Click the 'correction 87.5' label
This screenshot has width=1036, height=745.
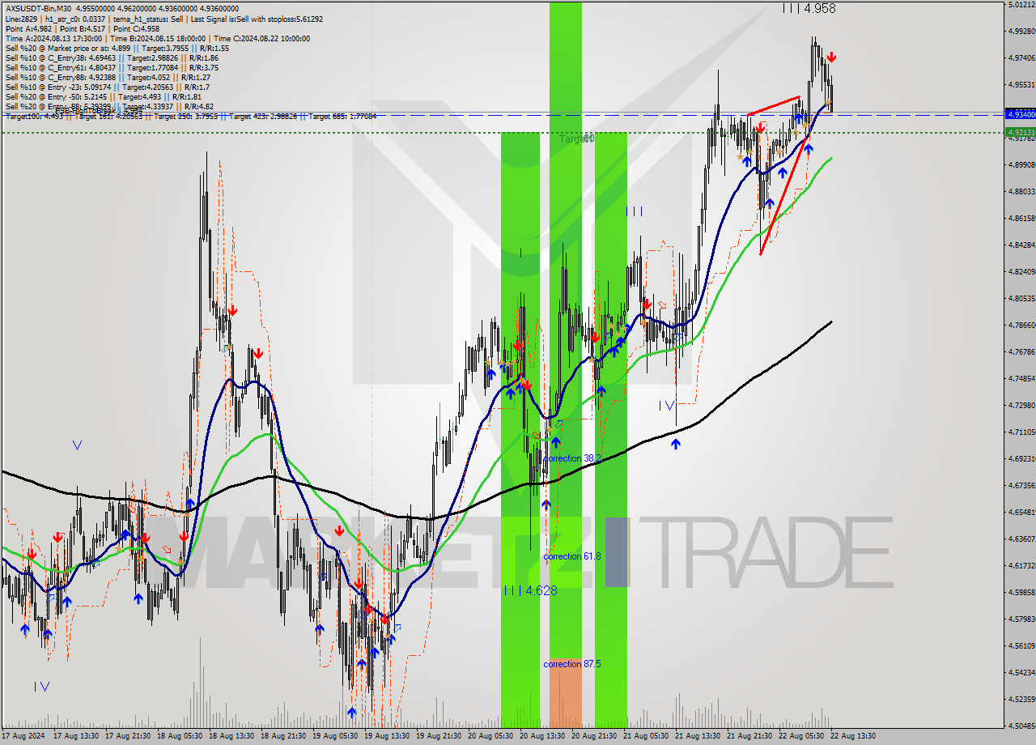572,664
